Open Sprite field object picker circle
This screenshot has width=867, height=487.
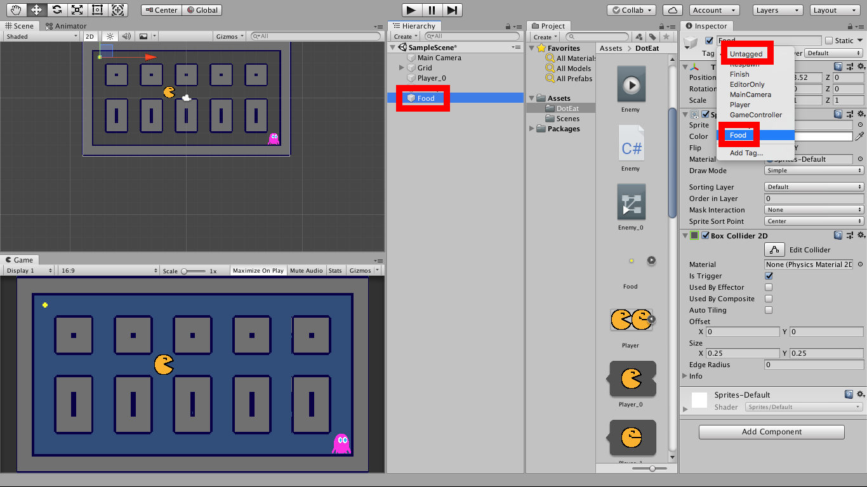(x=860, y=125)
